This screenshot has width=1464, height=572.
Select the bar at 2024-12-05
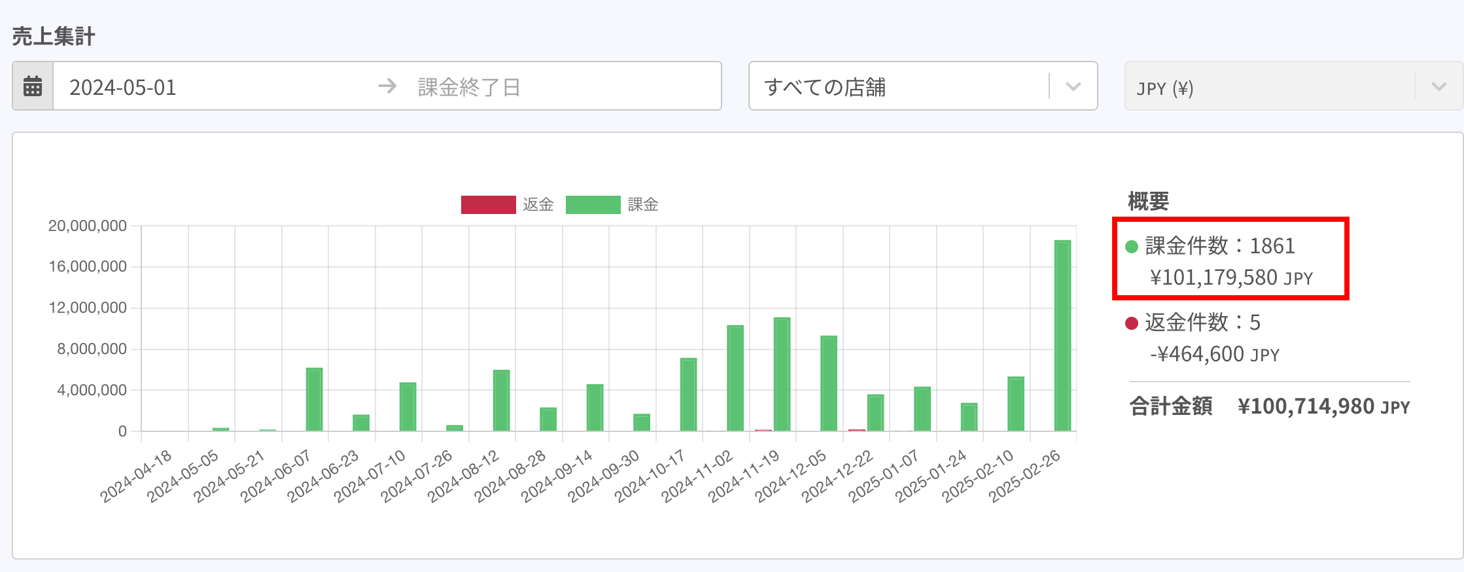829,384
